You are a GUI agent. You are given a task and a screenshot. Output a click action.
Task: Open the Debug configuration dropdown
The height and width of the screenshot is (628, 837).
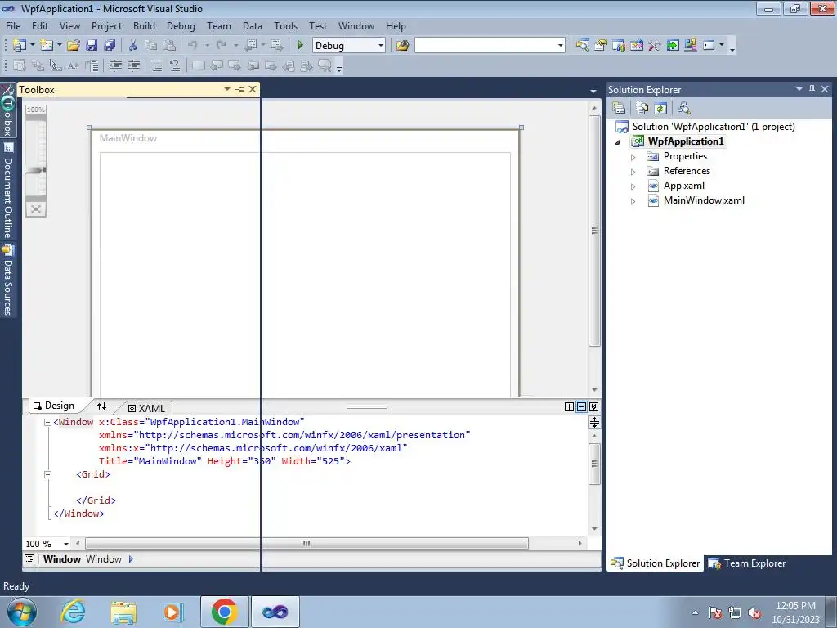tap(381, 46)
